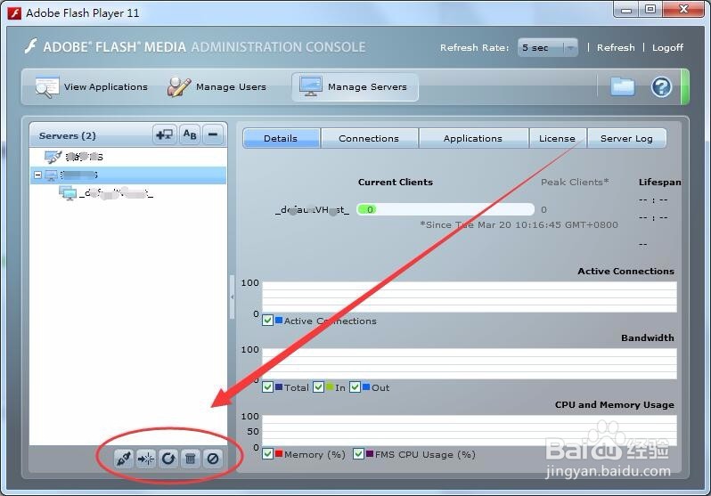Click the selected server's monitor icon
711x496 pixels.
[x=52, y=175]
